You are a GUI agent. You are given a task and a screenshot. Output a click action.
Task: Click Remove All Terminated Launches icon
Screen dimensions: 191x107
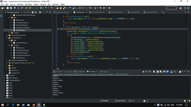click(x=150, y=72)
